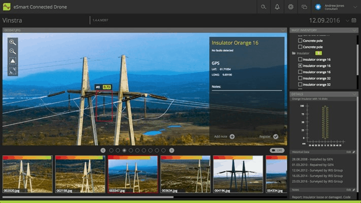Uncheck the selected Insulator orange 16 checkbox
Image resolution: width=361 pixels, height=203 pixels.
(x=300, y=65)
